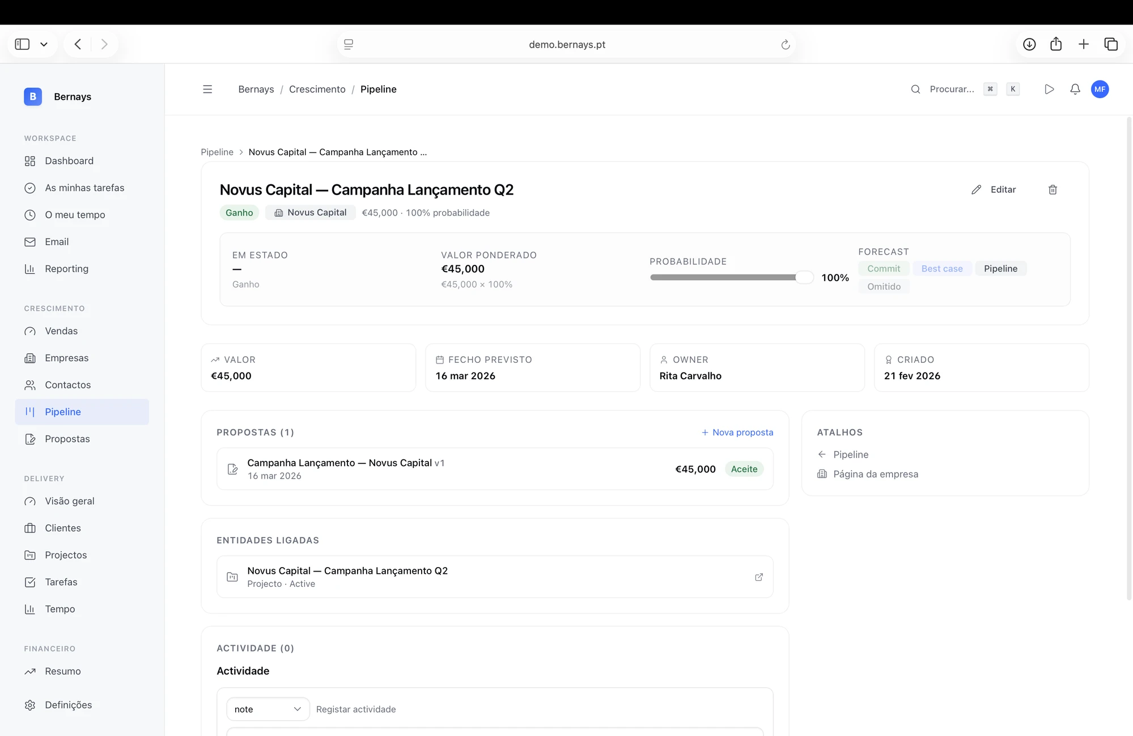
Task: Open the sidebar options dropdown chevron
Action: [x=44, y=44]
